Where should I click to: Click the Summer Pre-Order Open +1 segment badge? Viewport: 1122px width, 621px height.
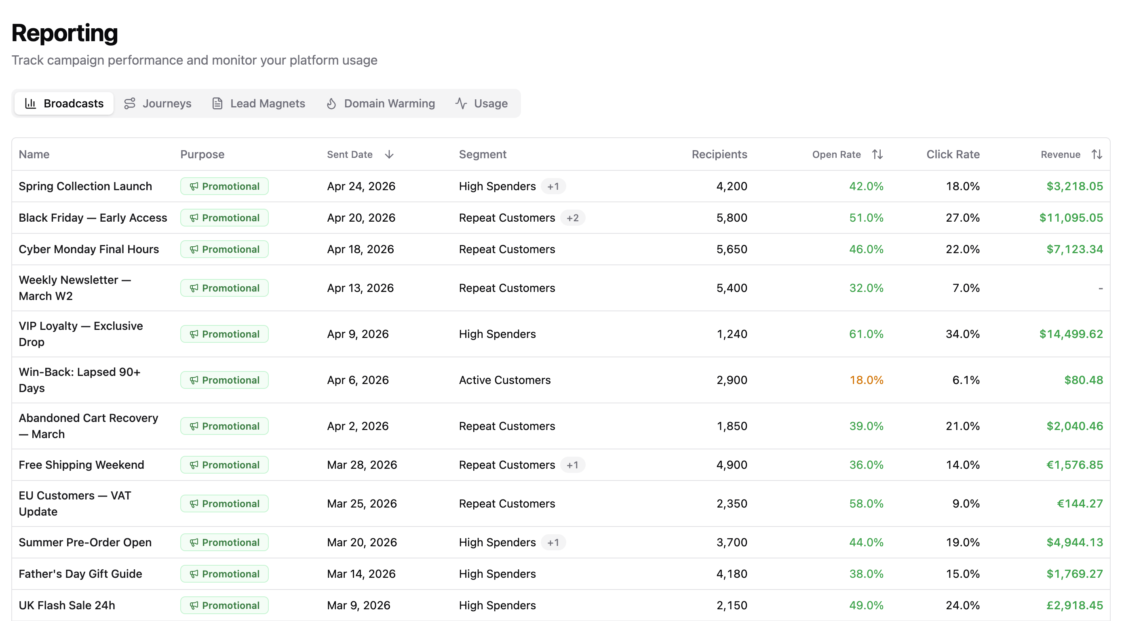(x=553, y=542)
